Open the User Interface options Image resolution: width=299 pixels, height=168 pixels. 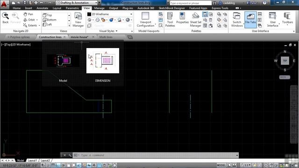pos(273,20)
